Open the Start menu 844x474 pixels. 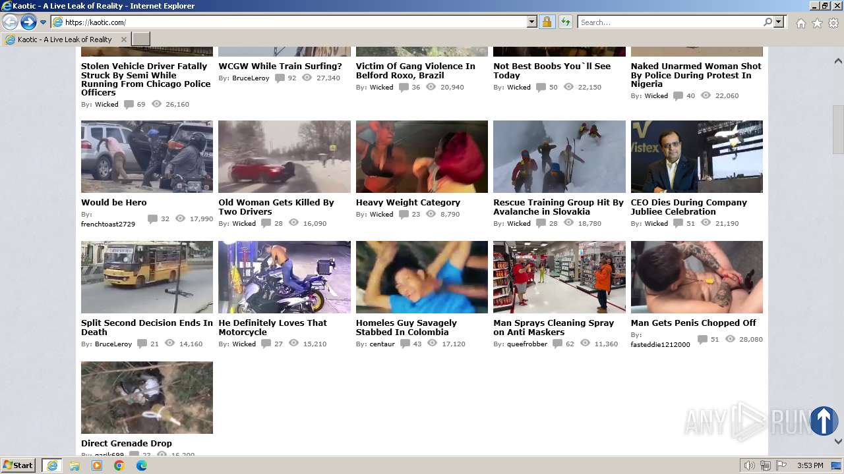coord(18,465)
